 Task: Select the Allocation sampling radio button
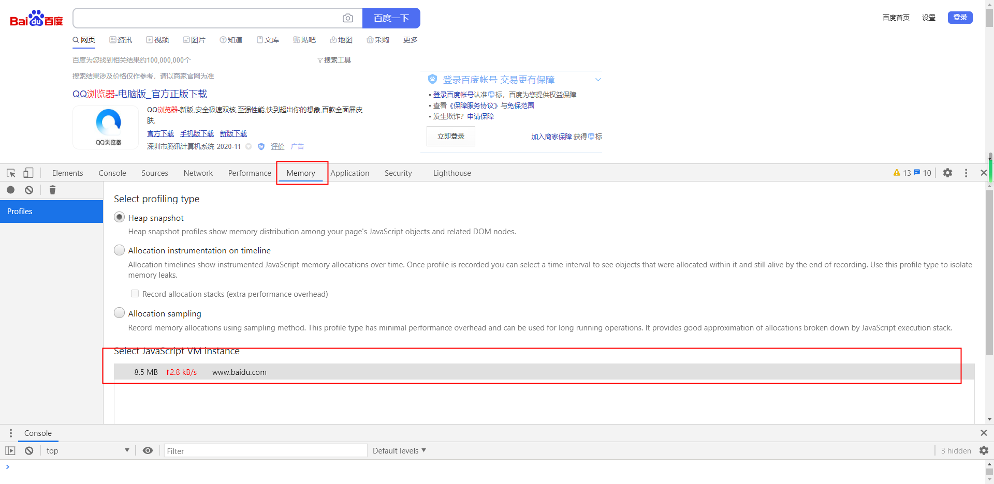(x=119, y=313)
